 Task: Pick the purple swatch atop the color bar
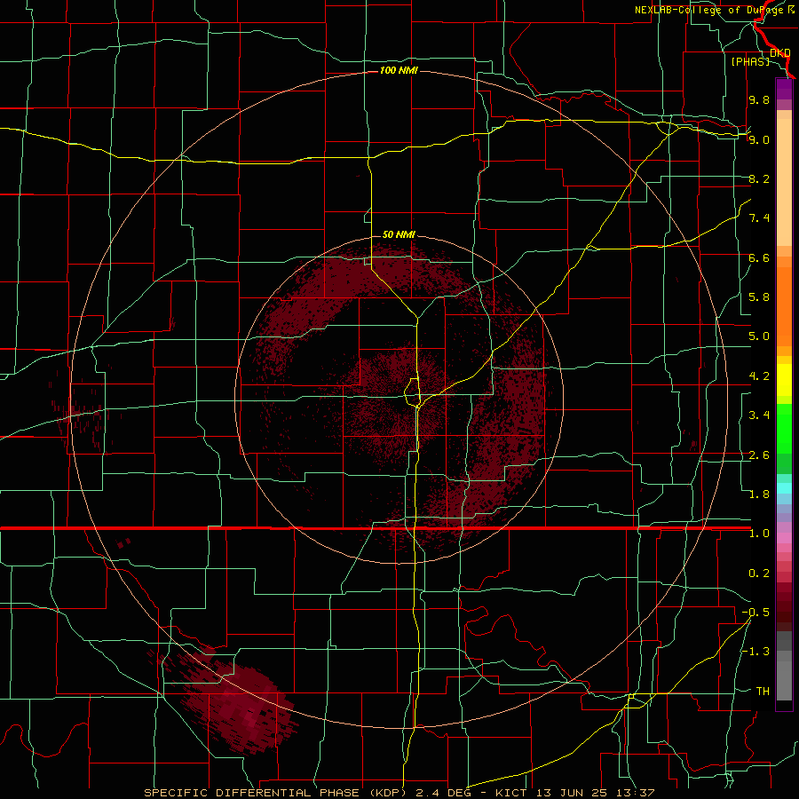pyautogui.click(x=784, y=89)
